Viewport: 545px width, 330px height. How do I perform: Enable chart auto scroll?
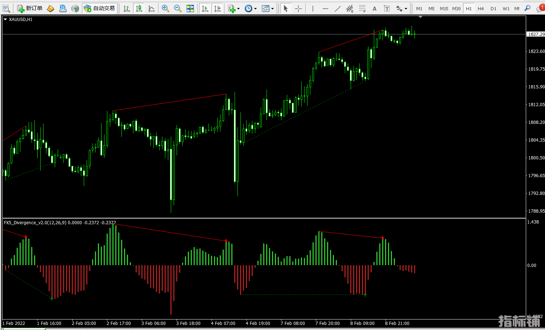[x=205, y=8]
